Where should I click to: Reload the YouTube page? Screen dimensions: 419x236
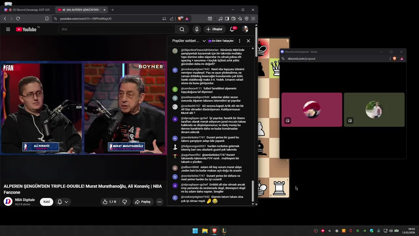(x=18, y=19)
